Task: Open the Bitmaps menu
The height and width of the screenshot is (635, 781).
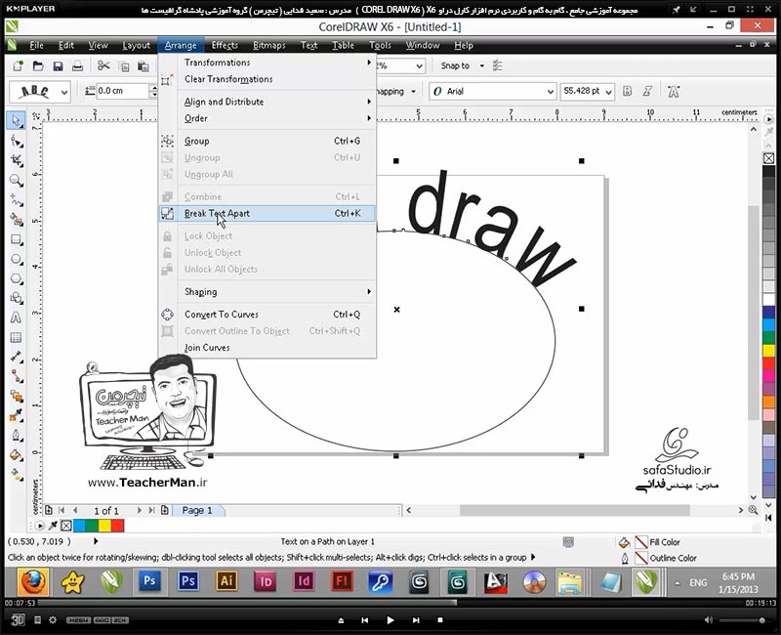Action: click(269, 45)
